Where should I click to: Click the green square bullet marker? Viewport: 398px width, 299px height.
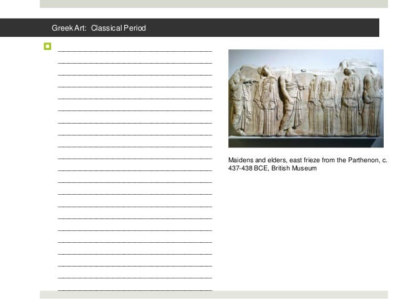(47, 46)
